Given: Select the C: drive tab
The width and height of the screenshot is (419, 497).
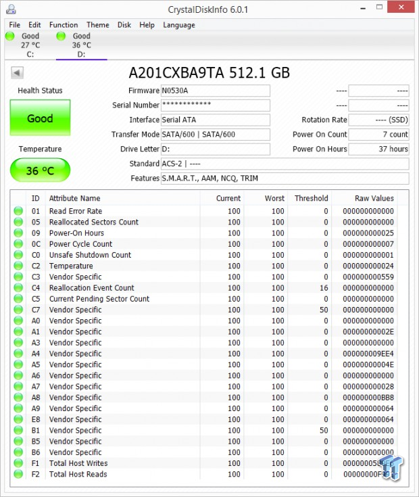Looking at the screenshot, I should click(30, 45).
